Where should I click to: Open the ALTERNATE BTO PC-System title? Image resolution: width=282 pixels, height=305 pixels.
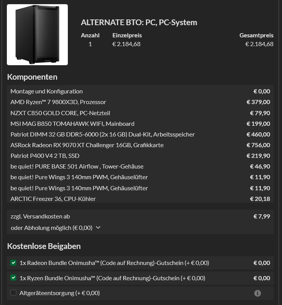pos(139,22)
